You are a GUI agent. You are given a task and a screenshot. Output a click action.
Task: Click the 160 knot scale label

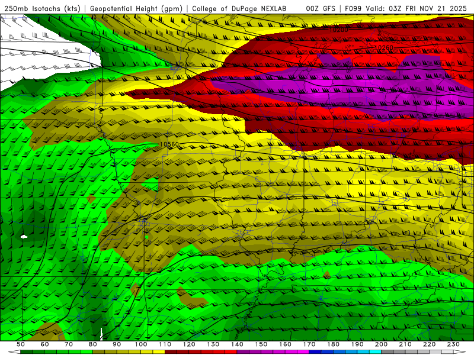[x=285, y=344]
